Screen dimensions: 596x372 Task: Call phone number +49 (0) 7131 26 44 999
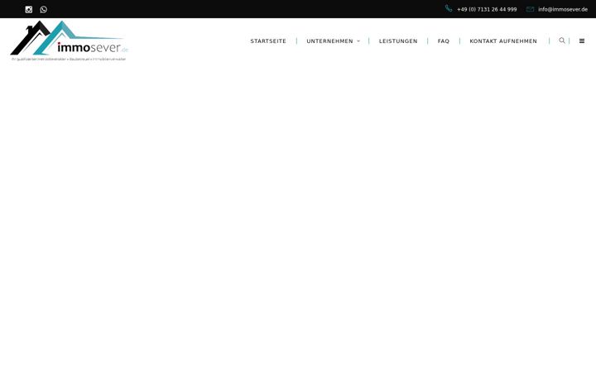tap(487, 9)
